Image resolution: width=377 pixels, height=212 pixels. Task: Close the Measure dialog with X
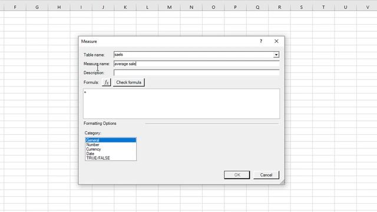(x=276, y=41)
